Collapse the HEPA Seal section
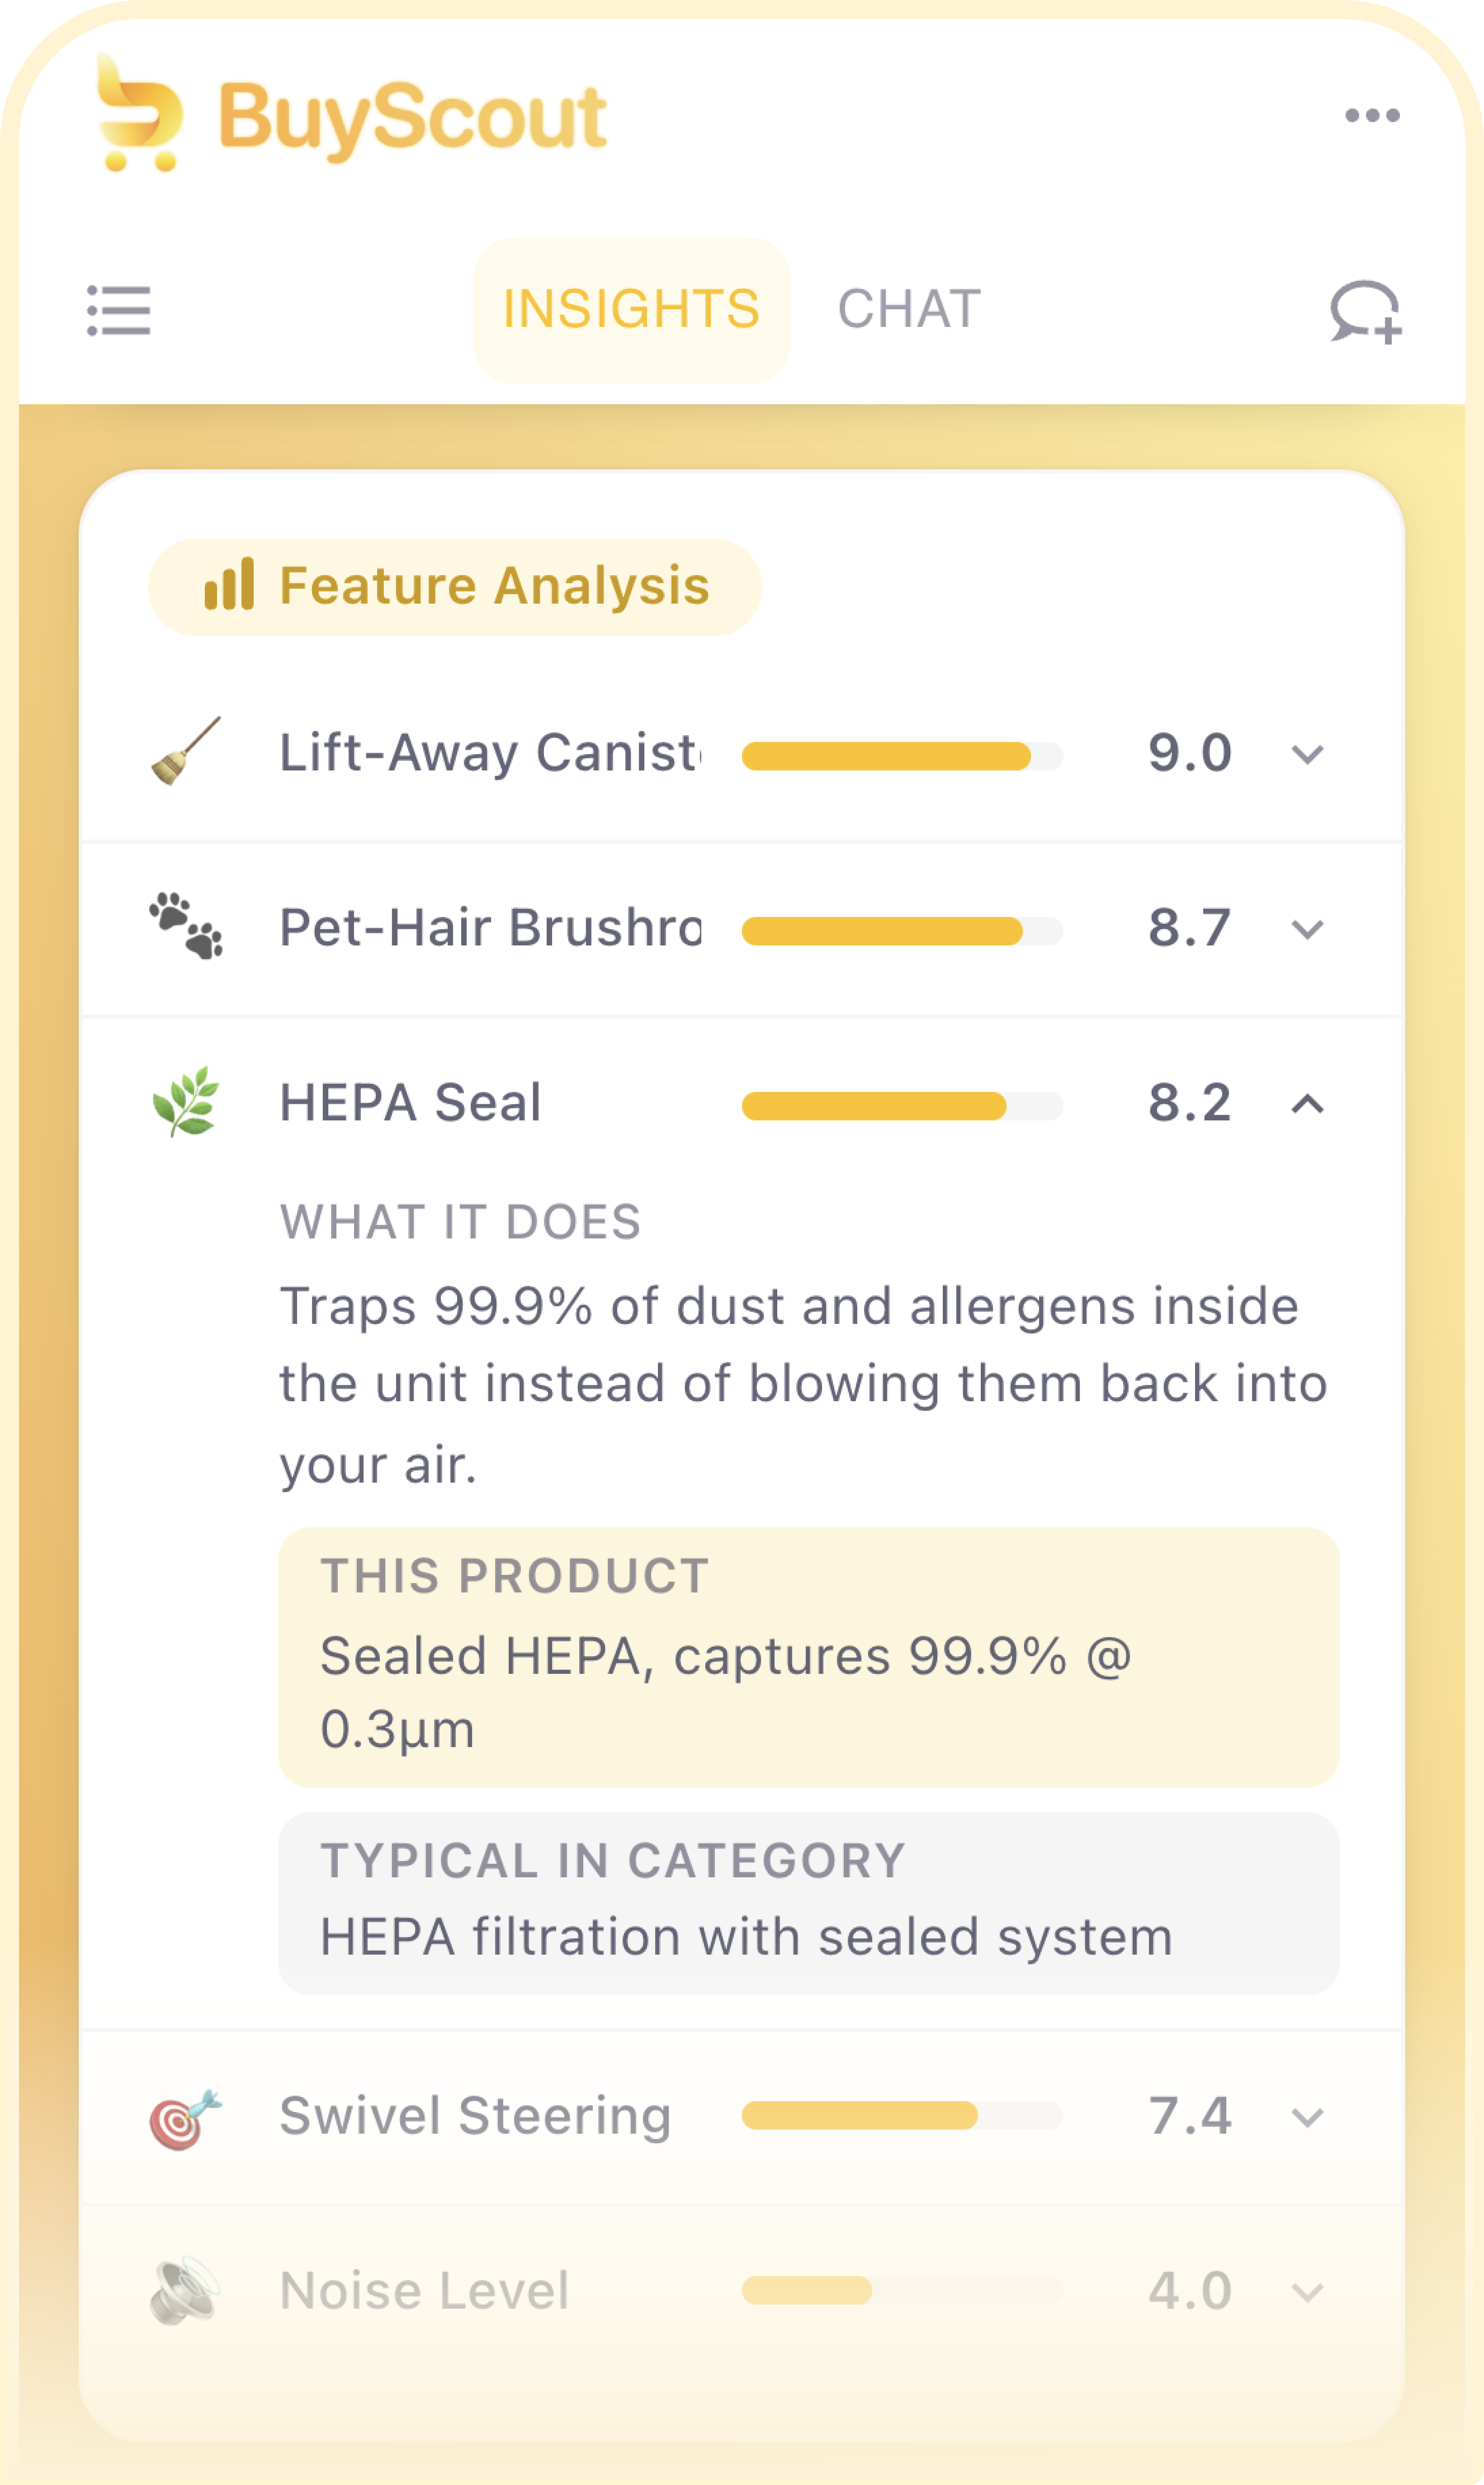 point(1307,1104)
